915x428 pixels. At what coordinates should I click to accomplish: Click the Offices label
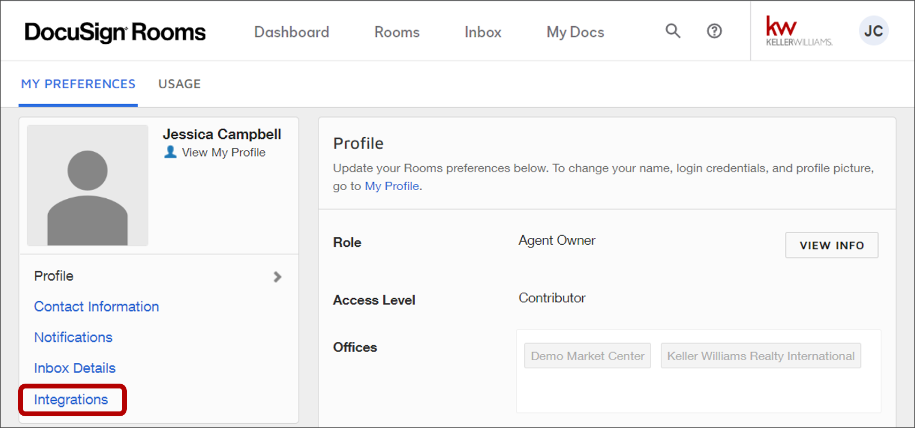(x=355, y=347)
